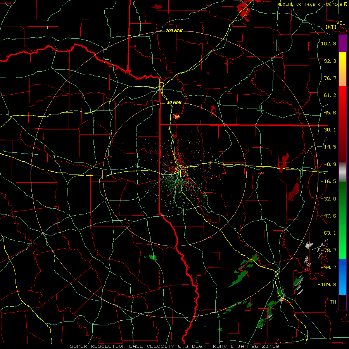Screen dimensions: 349x349
Task: Click the -47.6 scale value
Action: click(x=328, y=216)
